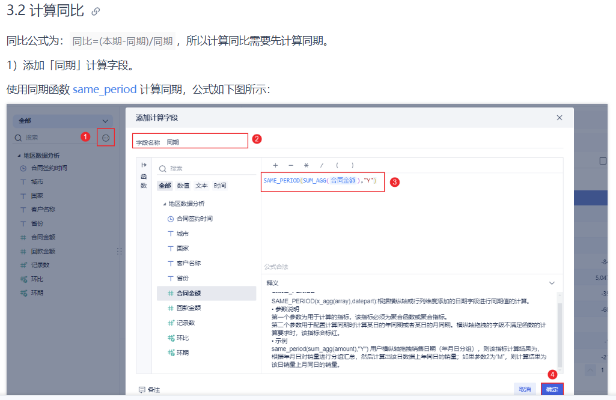This screenshot has width=616, height=400.
Task: Open the more options circle icon
Action: click(106, 138)
